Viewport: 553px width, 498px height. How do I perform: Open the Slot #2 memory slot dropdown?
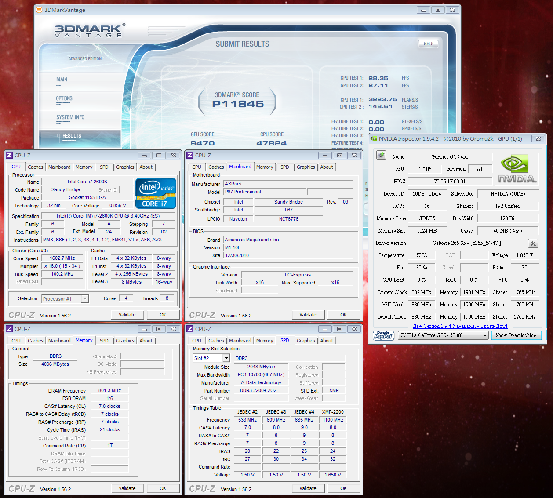click(226, 358)
